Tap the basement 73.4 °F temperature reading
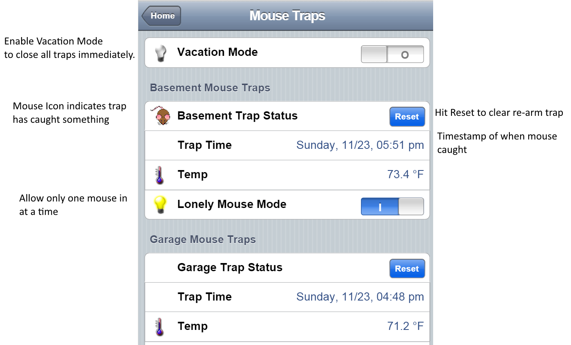Image resolution: width=571 pixels, height=345 pixels. 405,175
